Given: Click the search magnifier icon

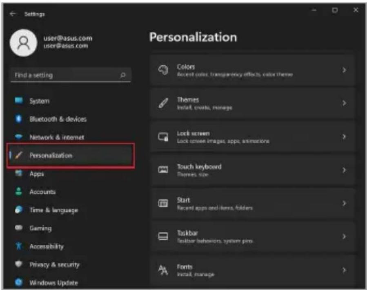Looking at the screenshot, I should tap(122, 75).
